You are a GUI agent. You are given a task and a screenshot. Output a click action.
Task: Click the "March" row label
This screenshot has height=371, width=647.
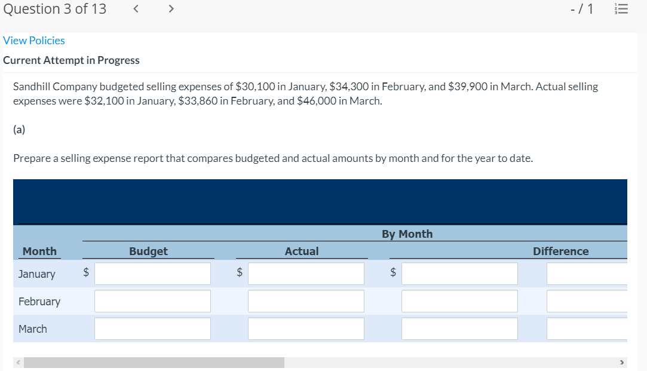coord(33,329)
